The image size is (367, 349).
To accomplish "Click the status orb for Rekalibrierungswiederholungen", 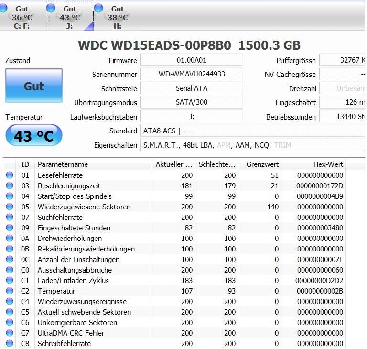I will (x=10, y=249).
